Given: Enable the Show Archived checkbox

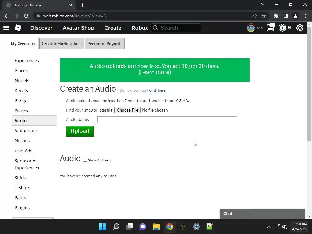Looking at the screenshot, I should tap(85, 160).
